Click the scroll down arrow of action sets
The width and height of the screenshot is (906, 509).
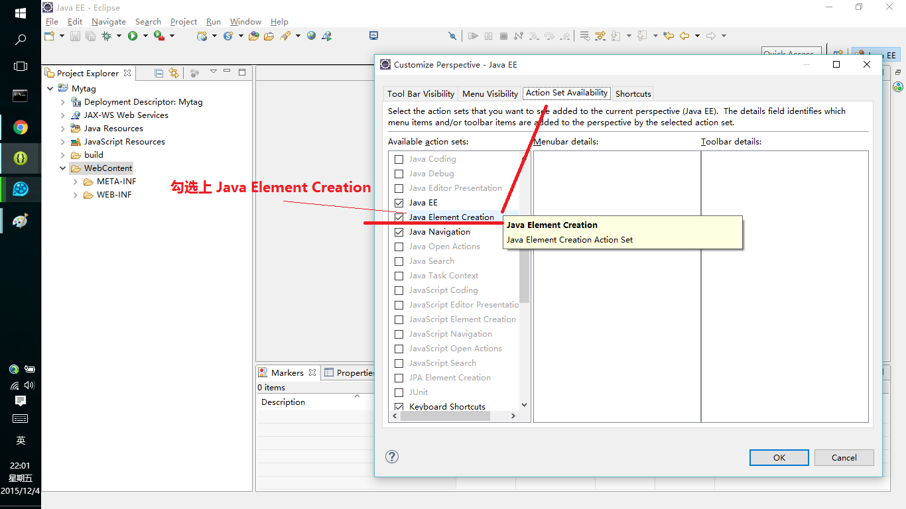point(524,405)
